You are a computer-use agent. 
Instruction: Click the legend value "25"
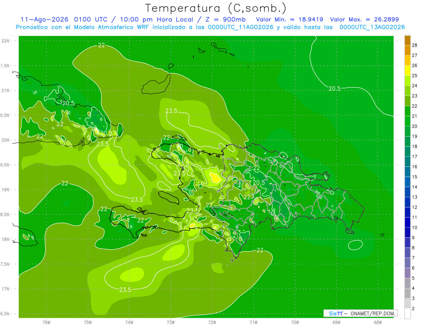click(x=416, y=75)
